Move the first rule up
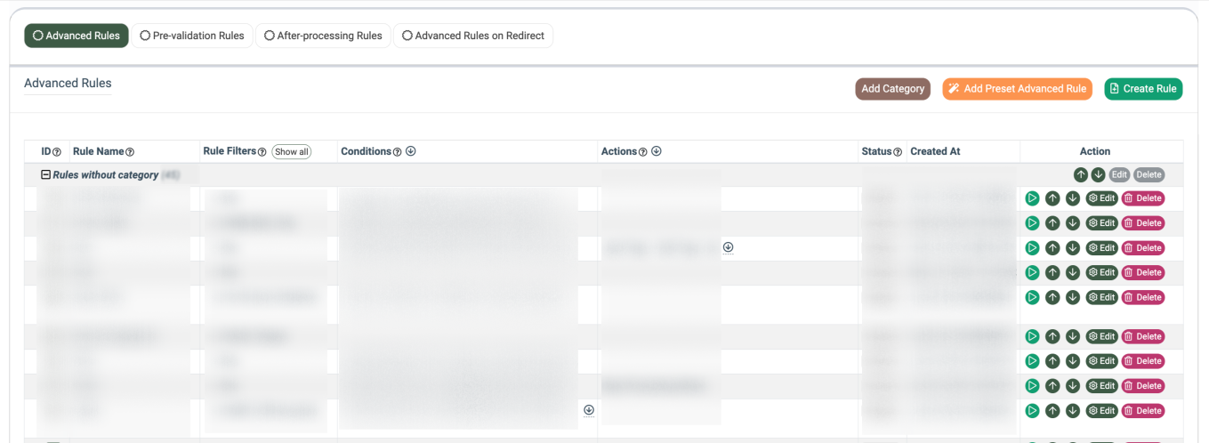The image size is (1209, 443). (1052, 198)
